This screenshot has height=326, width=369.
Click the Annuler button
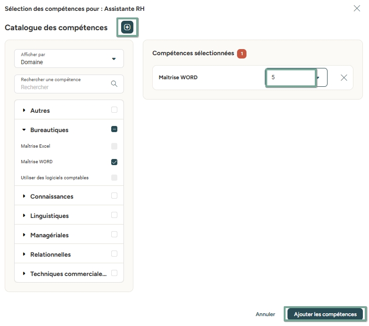pyautogui.click(x=265, y=314)
